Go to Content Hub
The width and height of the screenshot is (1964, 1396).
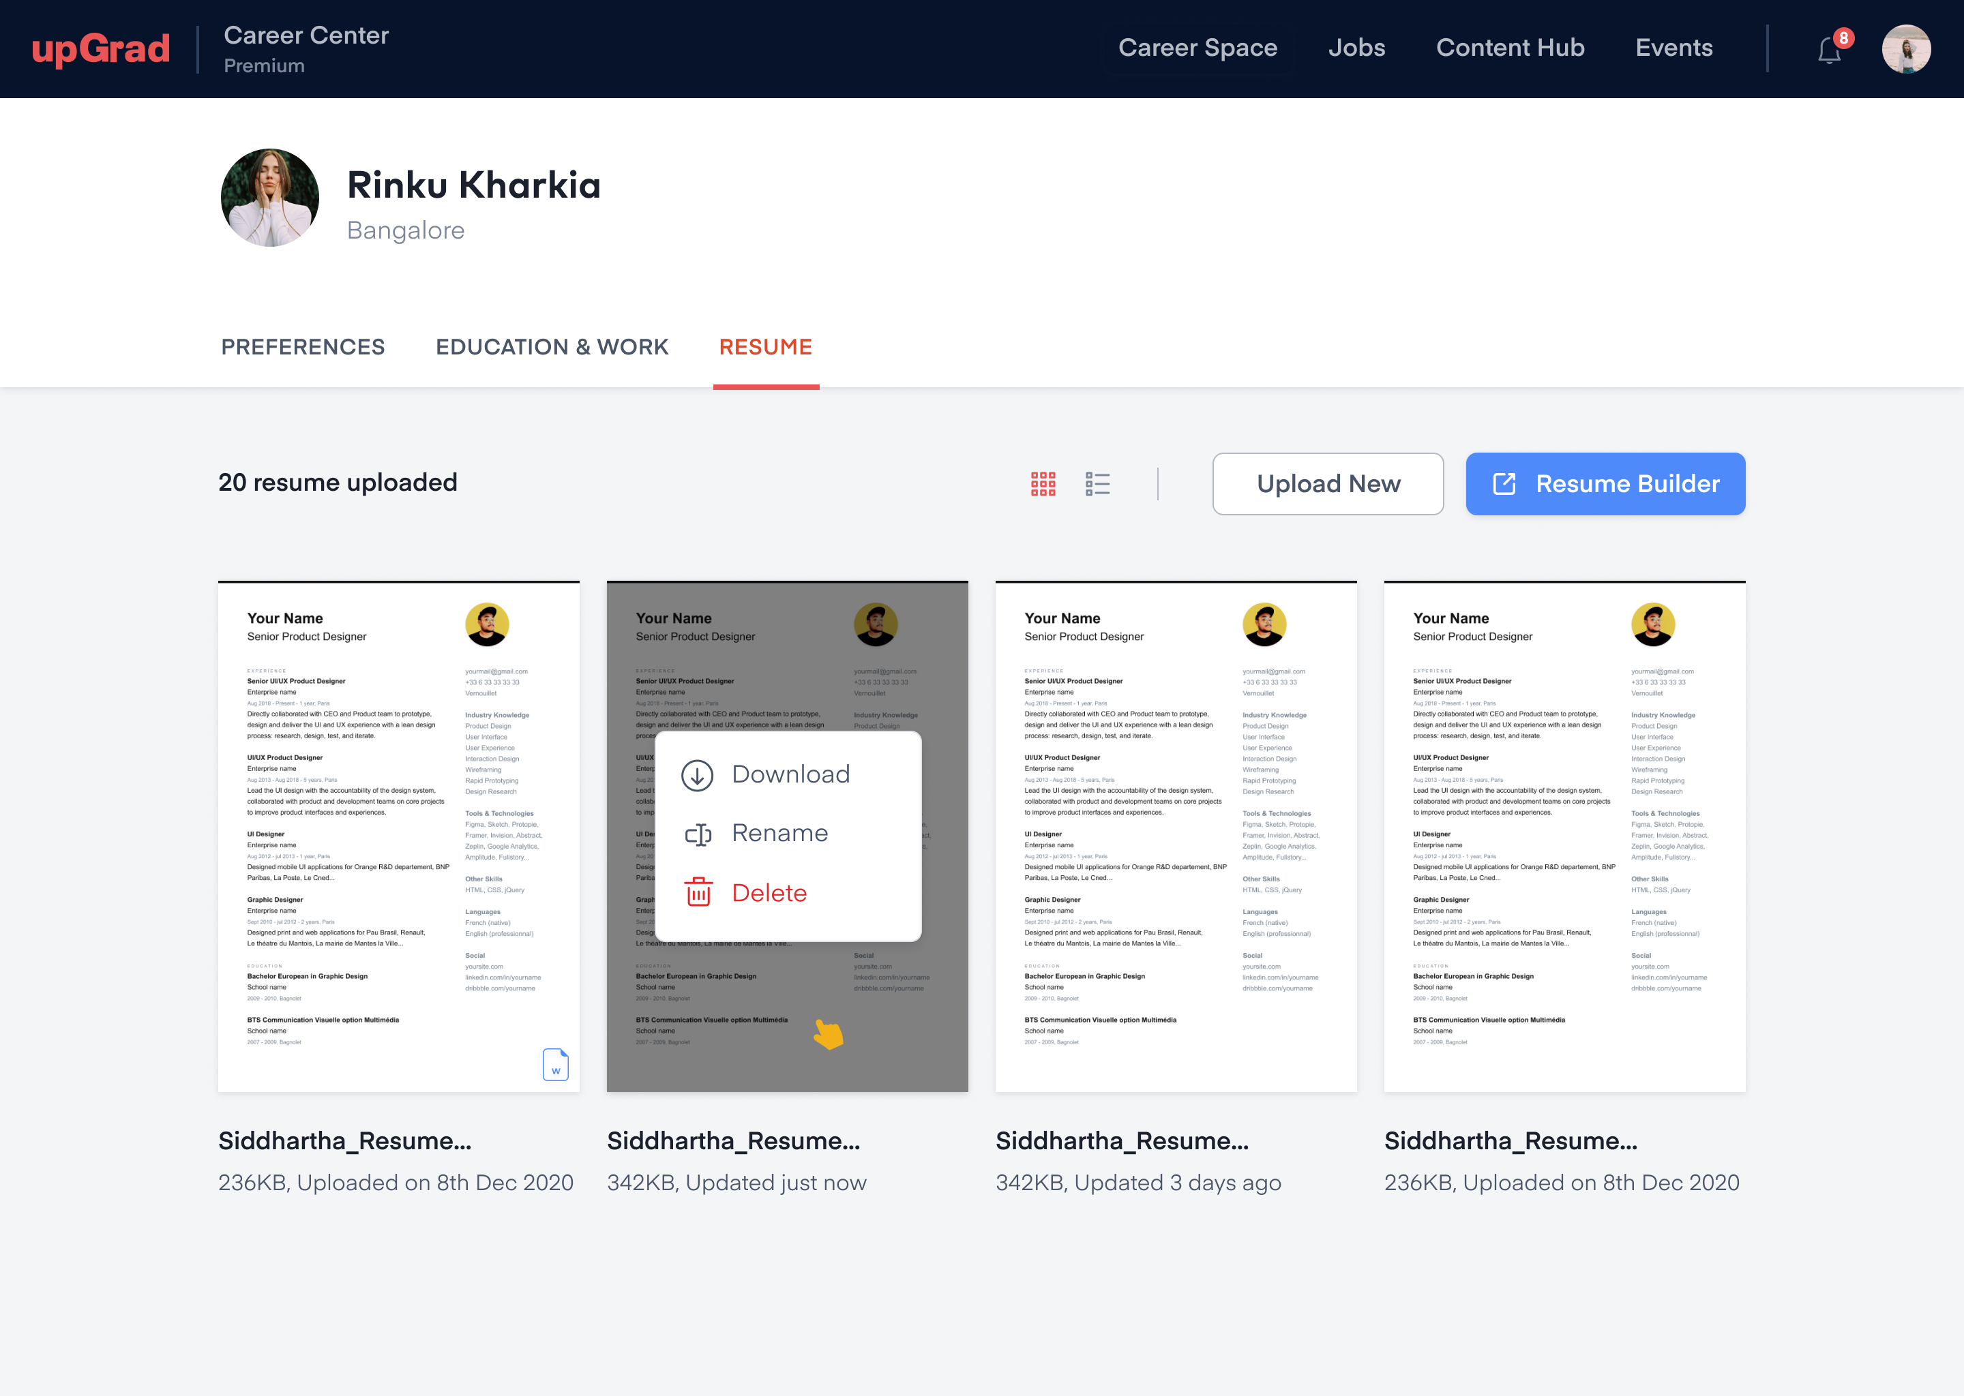(1510, 48)
